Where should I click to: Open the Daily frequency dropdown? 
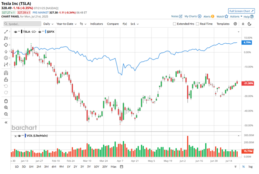[x=48, y=24]
